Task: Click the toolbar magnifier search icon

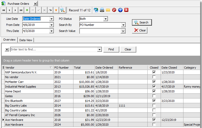Action: coord(63,10)
